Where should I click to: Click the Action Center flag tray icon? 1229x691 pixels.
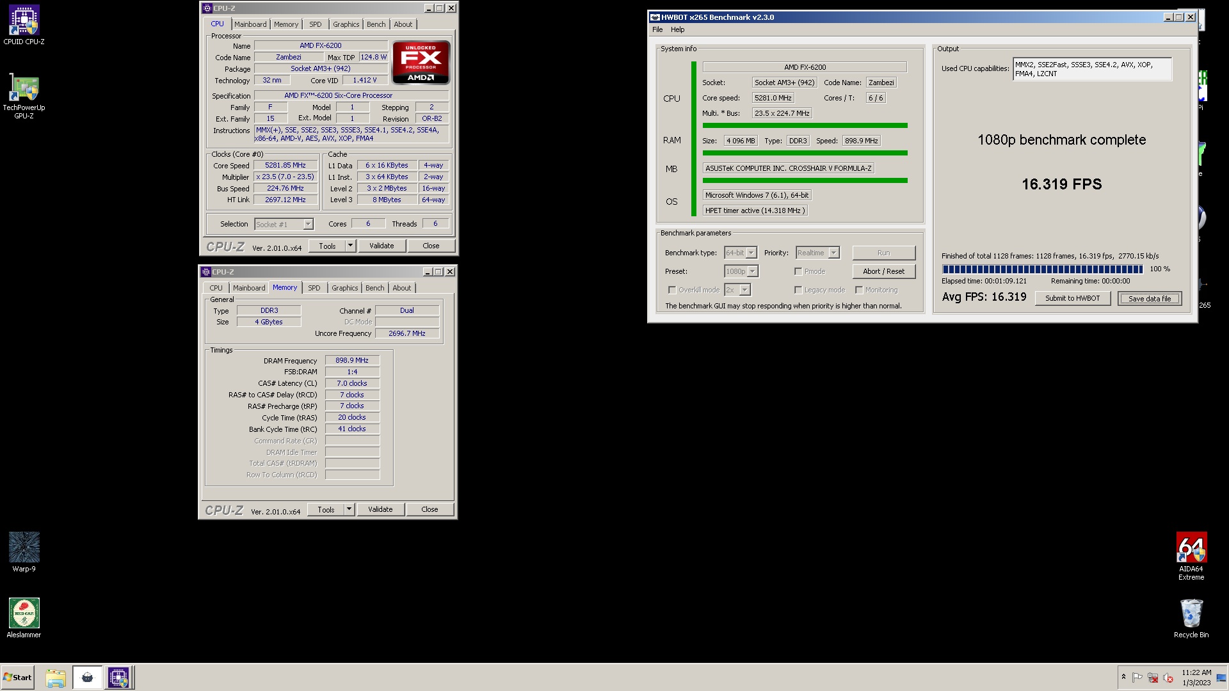(1137, 677)
